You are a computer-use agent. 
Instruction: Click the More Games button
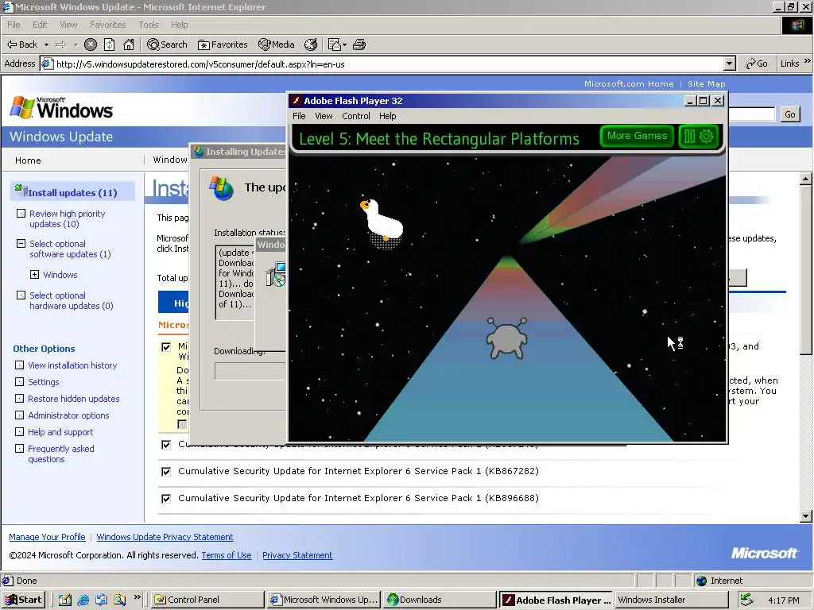637,136
